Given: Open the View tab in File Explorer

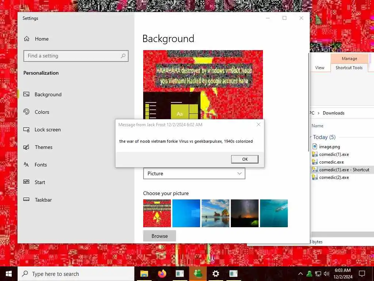Looking at the screenshot, I should [320, 68].
